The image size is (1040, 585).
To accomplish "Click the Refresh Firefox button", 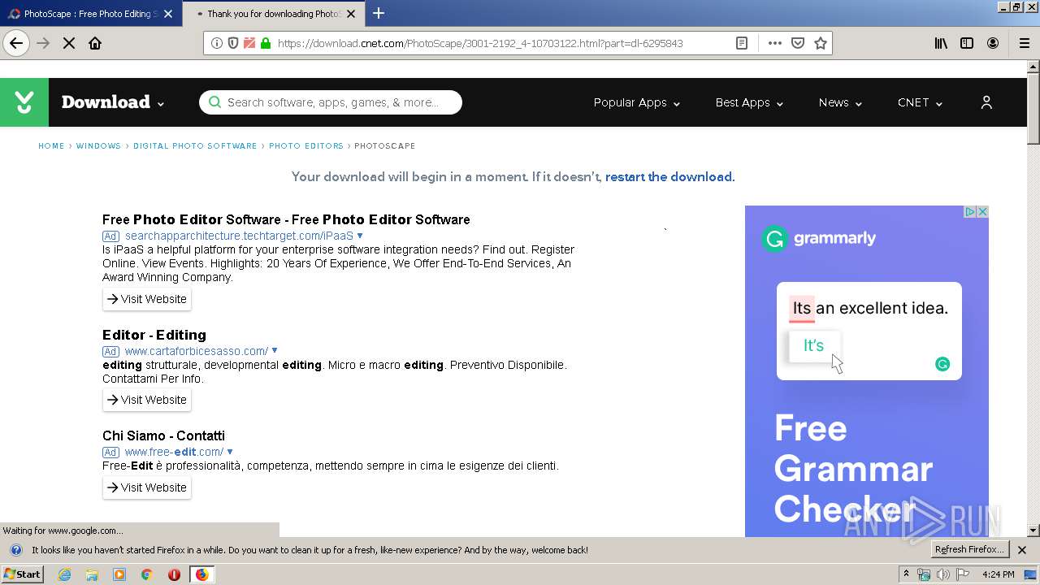I will [969, 550].
